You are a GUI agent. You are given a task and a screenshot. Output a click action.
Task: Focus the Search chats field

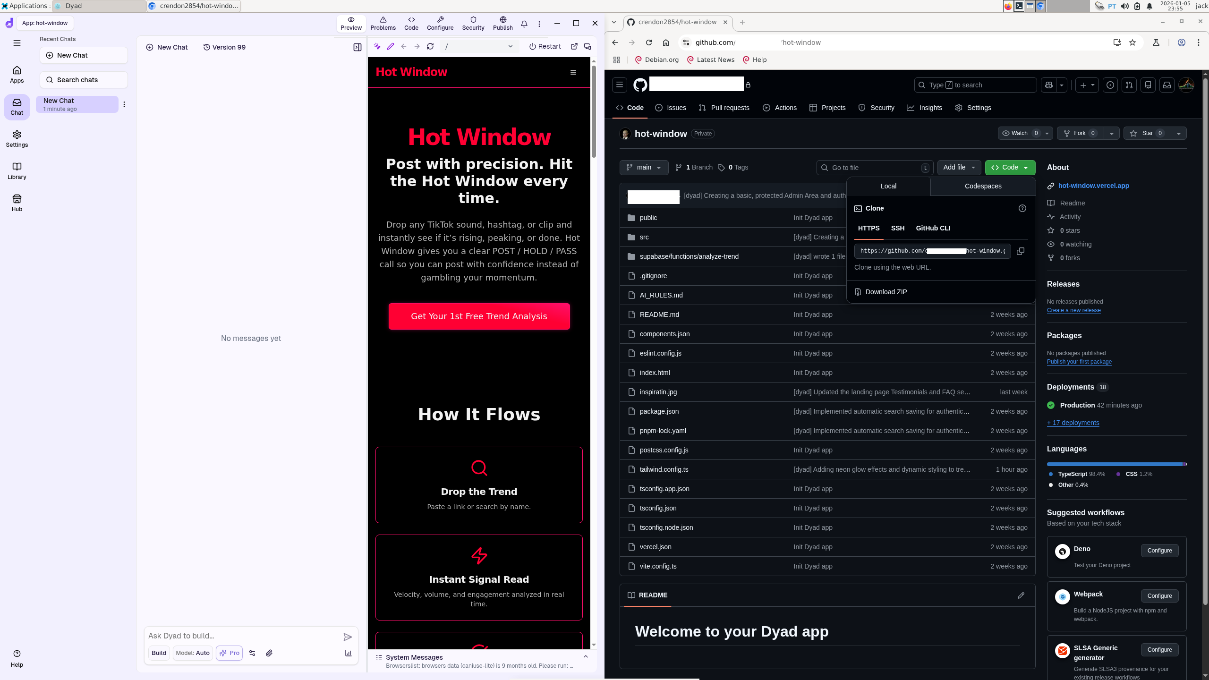[x=84, y=80]
